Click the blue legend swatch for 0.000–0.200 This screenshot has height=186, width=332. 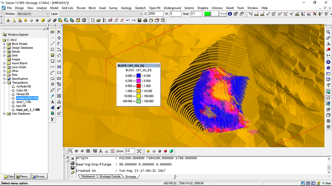tap(139, 76)
